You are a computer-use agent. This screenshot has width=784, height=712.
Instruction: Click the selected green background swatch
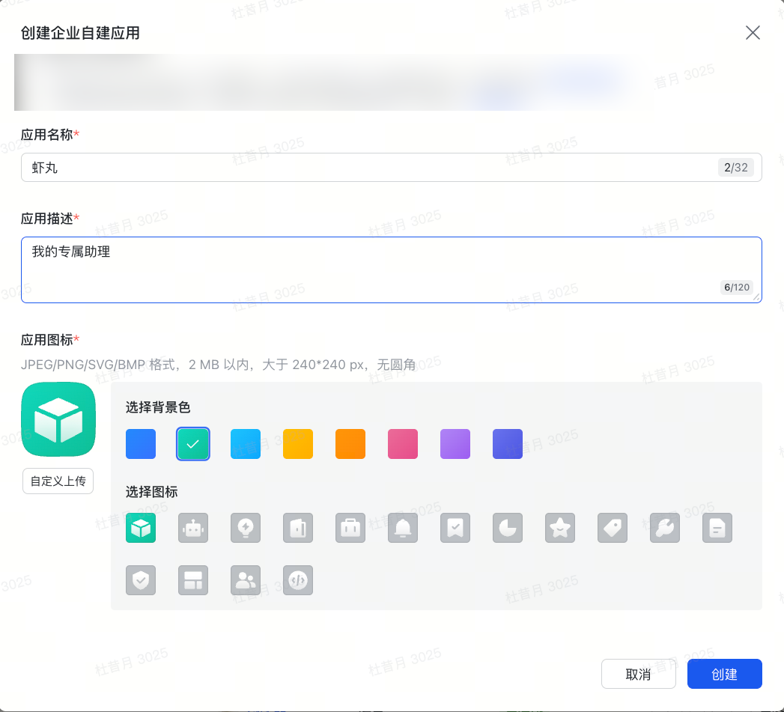(193, 443)
